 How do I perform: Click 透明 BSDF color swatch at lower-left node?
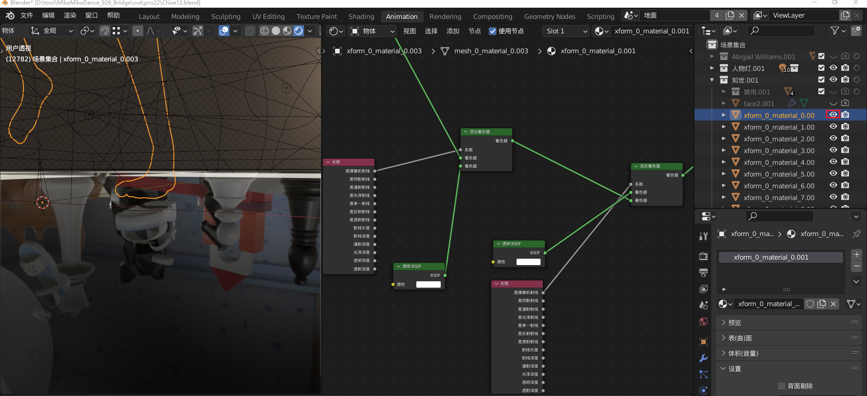click(x=429, y=284)
